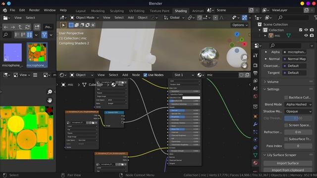The image size is (317, 178).
Task: Create new folder in file browser
Action: click(37, 27)
